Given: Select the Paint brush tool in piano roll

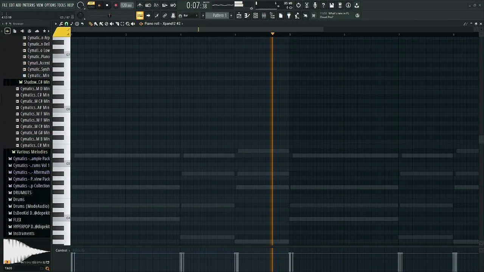Looking at the screenshot, I should (x=96, y=24).
